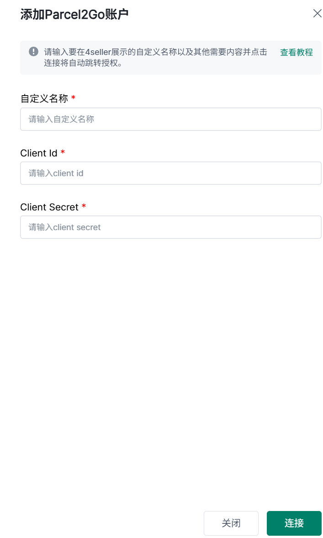Screen dimensions: 323x538
Task: Click the Client Id field label
Action: coord(39,153)
